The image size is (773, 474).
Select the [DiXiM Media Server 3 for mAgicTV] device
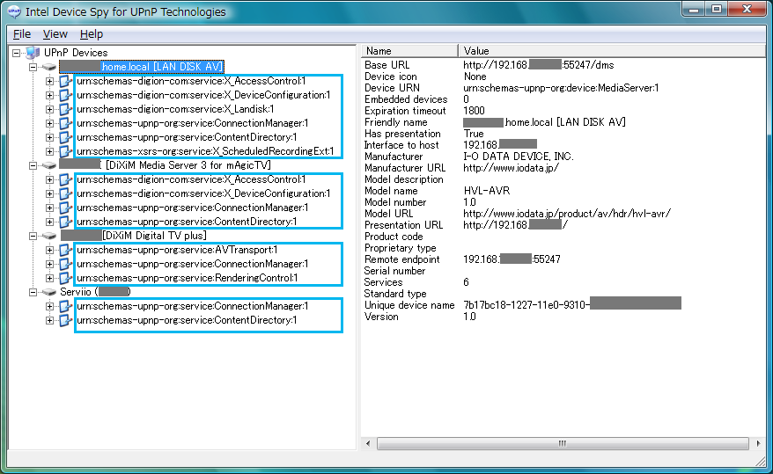166,165
